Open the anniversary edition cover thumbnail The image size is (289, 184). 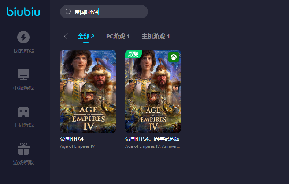153,91
